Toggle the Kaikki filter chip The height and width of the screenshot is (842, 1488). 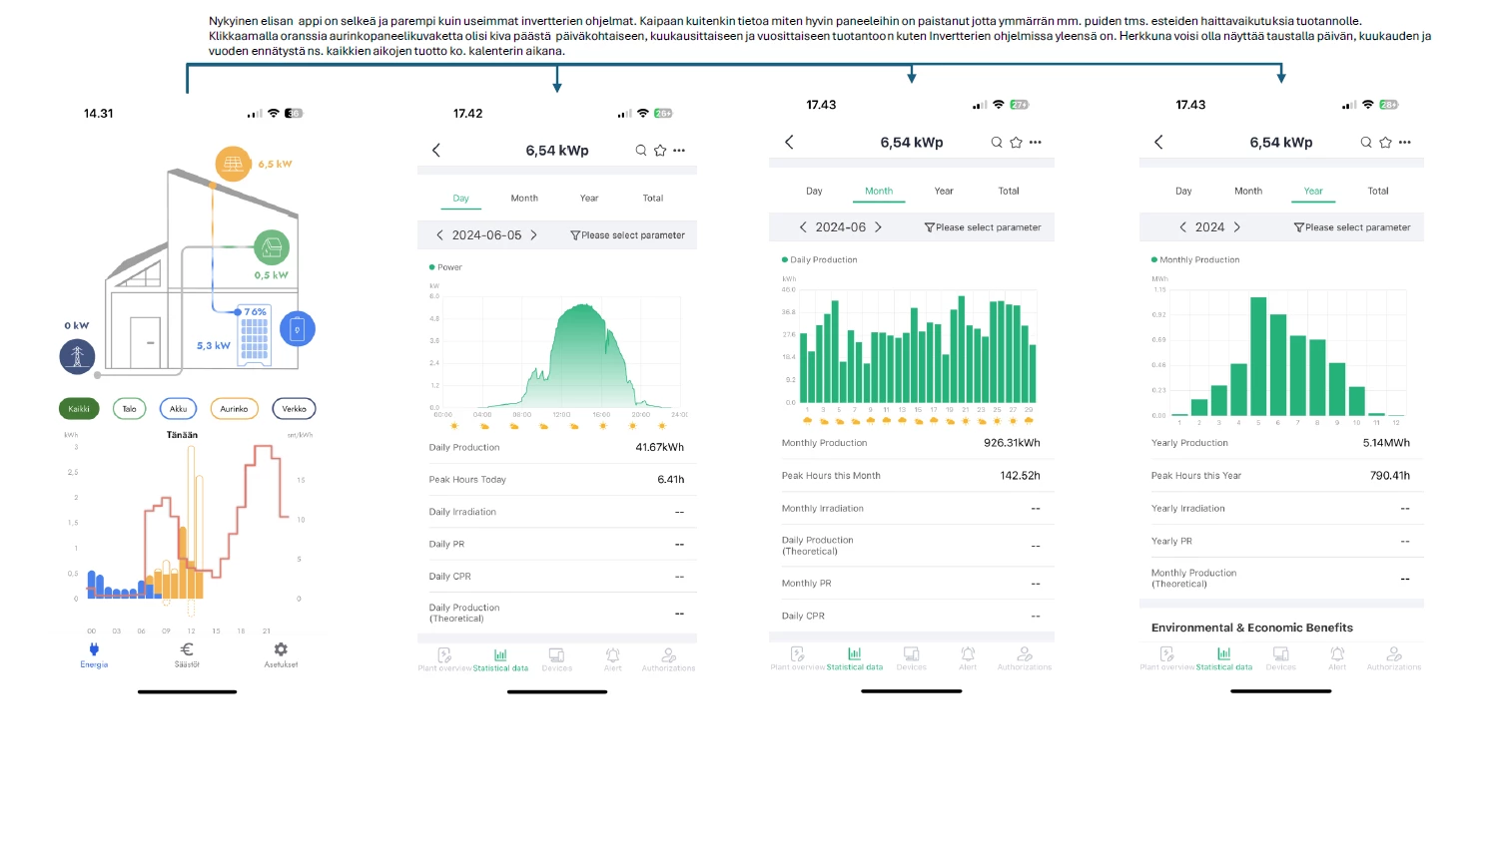79,409
